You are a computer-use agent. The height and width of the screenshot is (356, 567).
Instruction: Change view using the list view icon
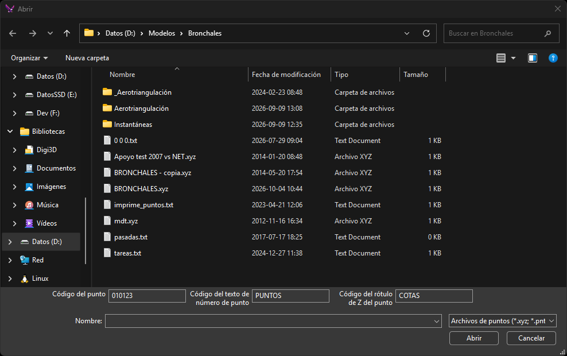point(501,58)
